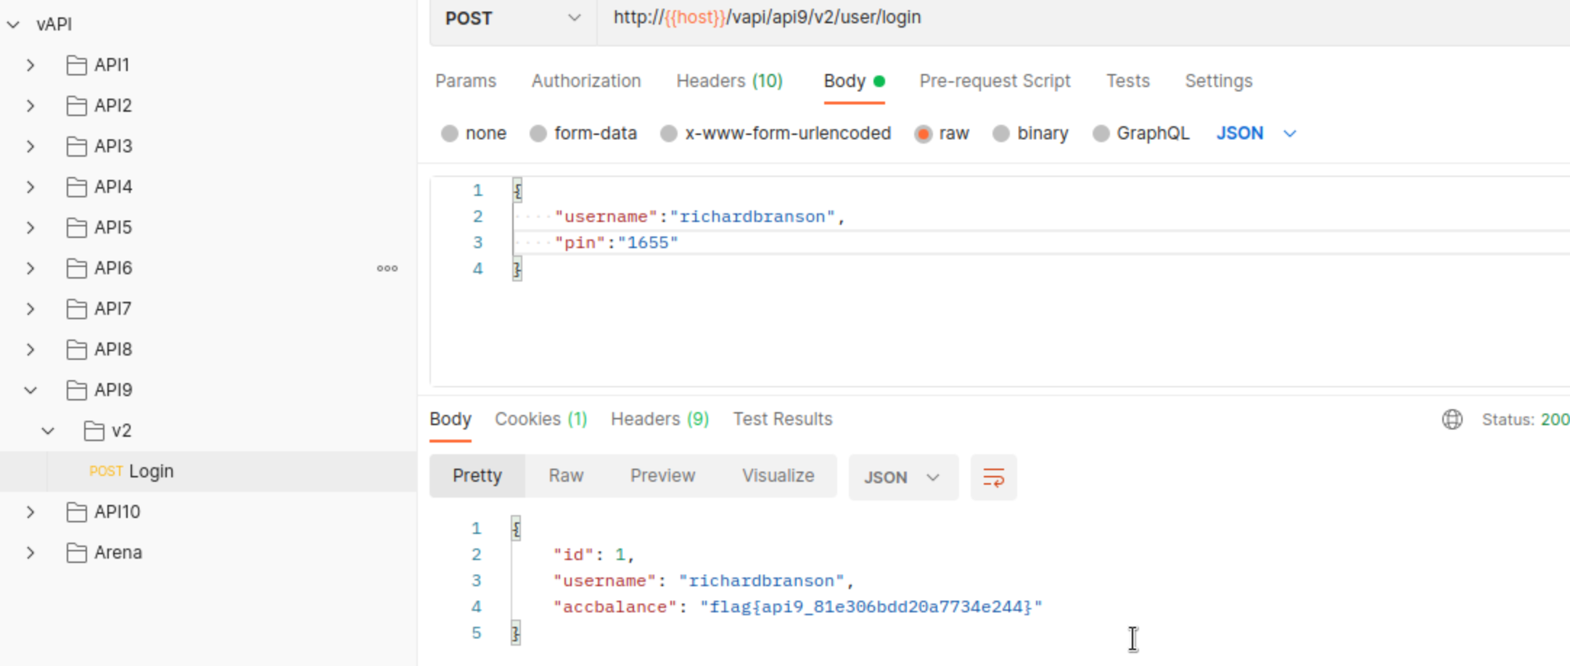This screenshot has width=1570, height=666.
Task: Switch response view to Visualize
Action: 778,476
